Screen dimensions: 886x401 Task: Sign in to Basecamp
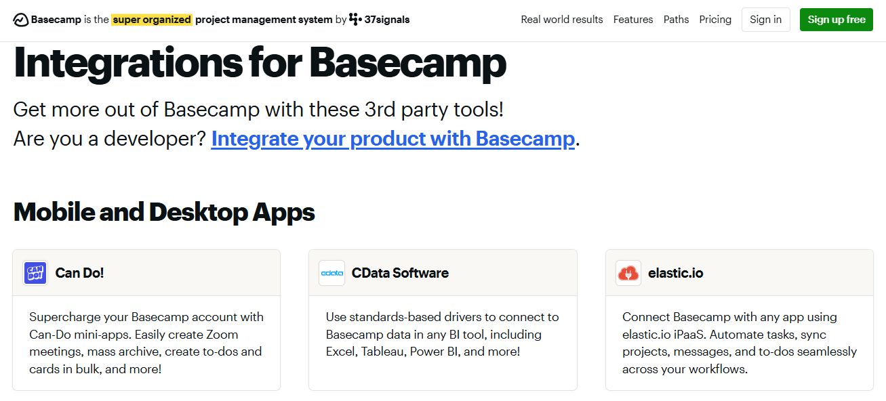point(765,19)
